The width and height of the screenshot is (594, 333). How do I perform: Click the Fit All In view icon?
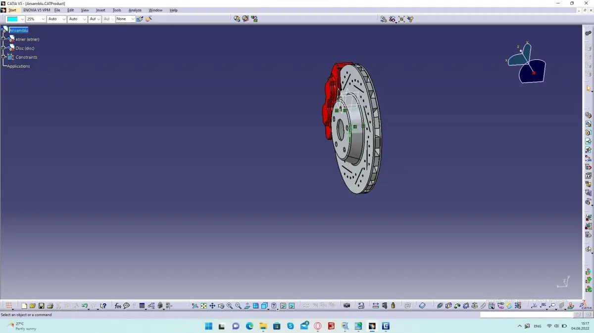(x=203, y=306)
